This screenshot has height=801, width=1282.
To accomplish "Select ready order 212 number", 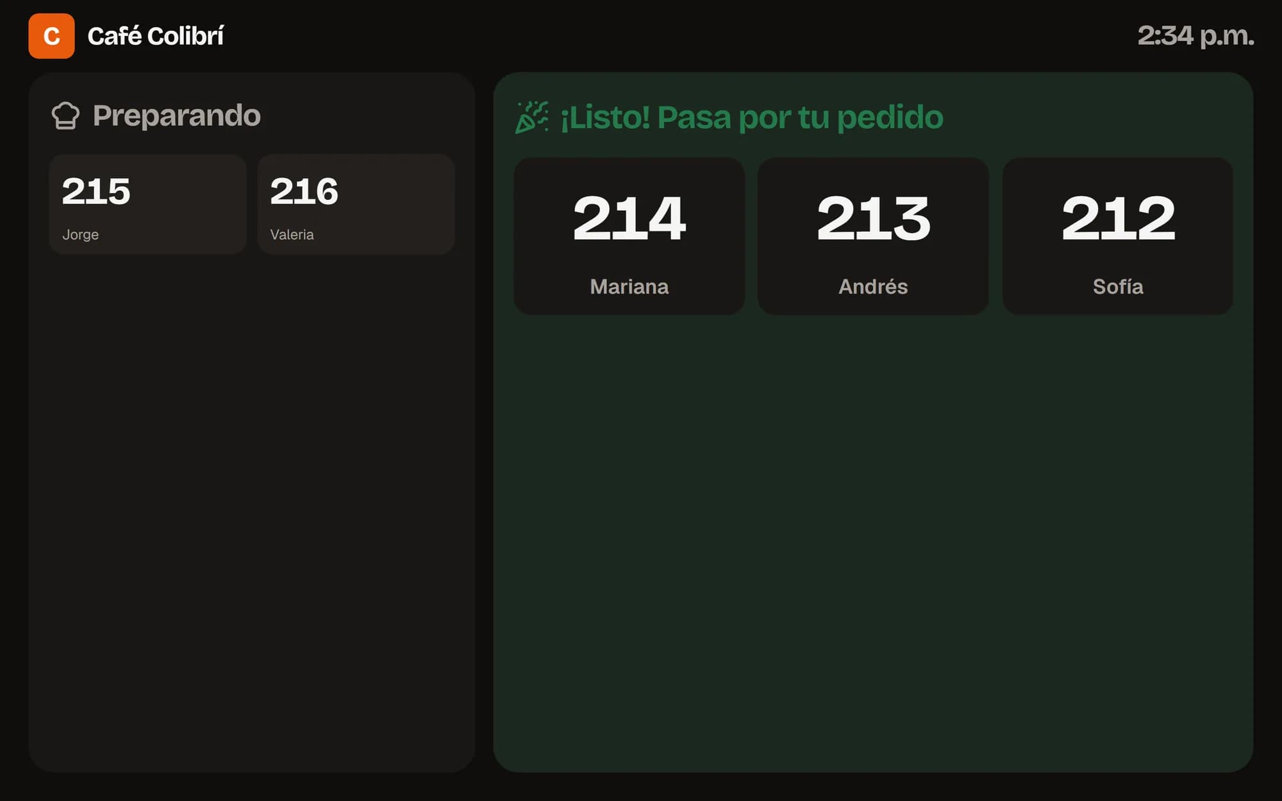I will 1118,219.
